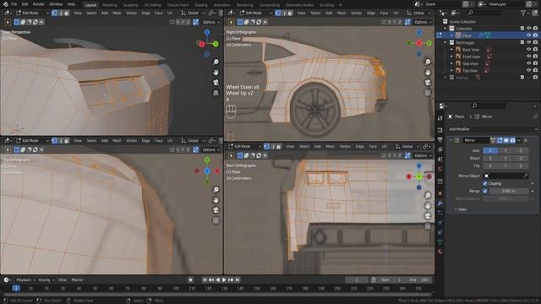Image resolution: width=541 pixels, height=304 pixels.
Task: Open Edit Mode dropdown in back orthographic viewport
Action: (244, 146)
